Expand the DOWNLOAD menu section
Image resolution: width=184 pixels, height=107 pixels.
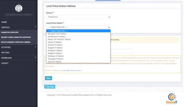pyautogui.click(x=19, y=58)
